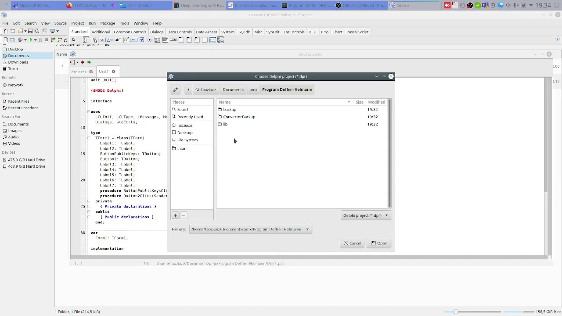Screen dimensions: 562x316
Task: Open the Project menu
Action: (x=77, y=23)
